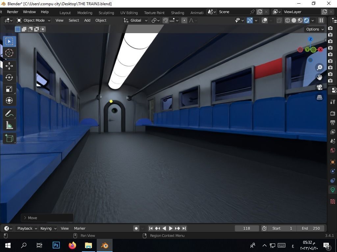
Task: Open the View Layer properties tab
Action: point(332,132)
